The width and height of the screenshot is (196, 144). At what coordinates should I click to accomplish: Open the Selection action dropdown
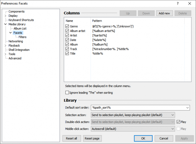click(x=172, y=115)
